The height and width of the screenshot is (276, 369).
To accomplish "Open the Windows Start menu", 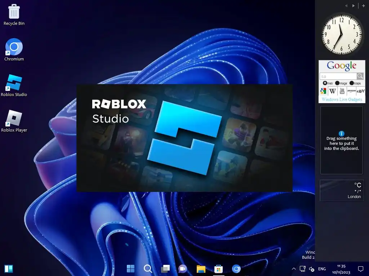I will 130,268.
